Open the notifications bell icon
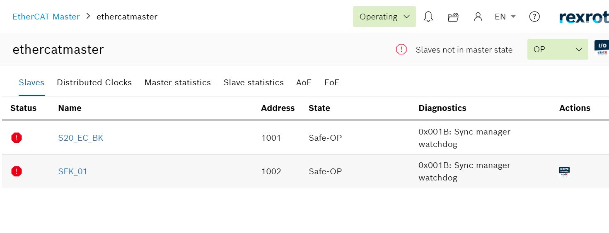The image size is (609, 233). coord(428,17)
